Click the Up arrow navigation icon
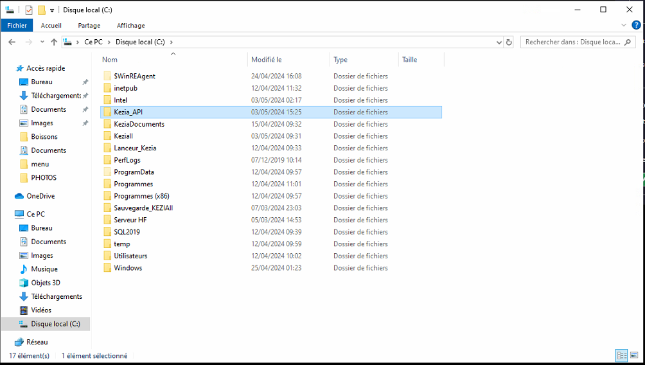The width and height of the screenshot is (645, 365). (x=54, y=42)
